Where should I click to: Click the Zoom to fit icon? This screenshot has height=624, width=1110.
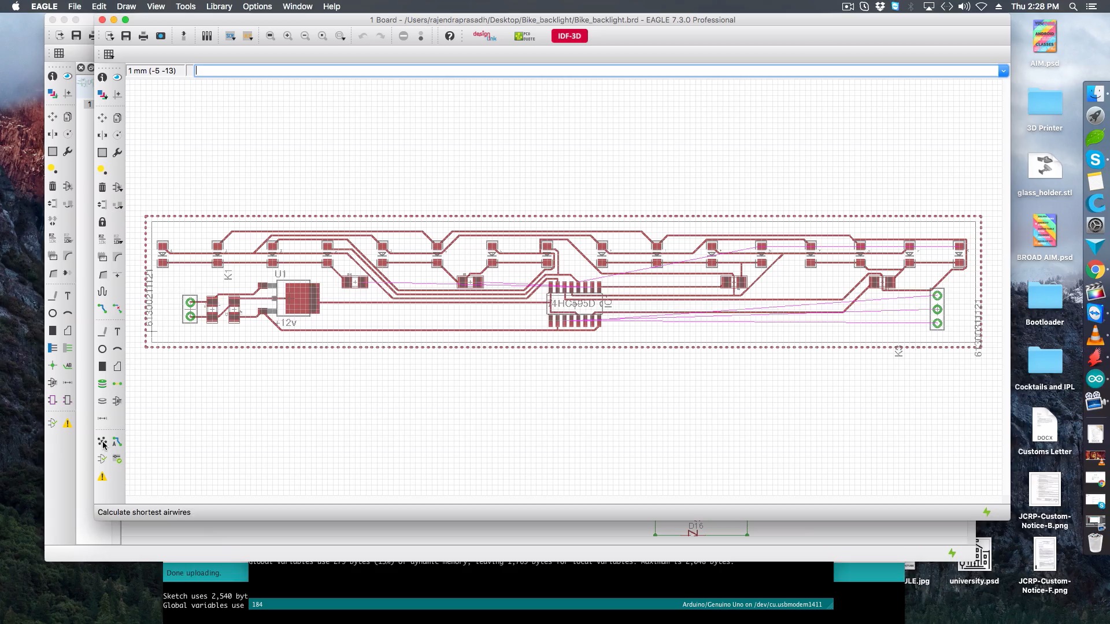pyautogui.click(x=270, y=36)
